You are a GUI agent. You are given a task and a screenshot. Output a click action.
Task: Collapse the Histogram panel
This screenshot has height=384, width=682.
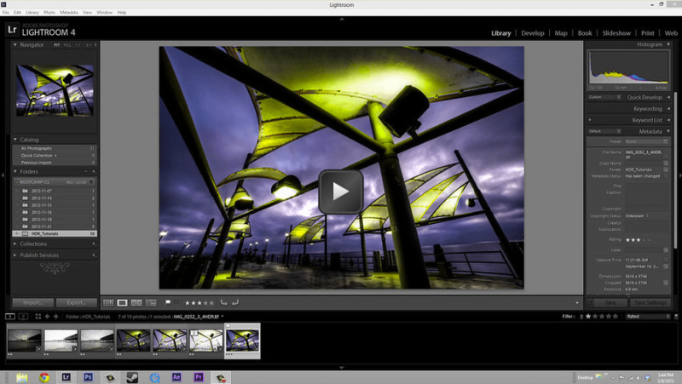(668, 44)
